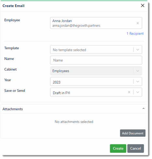Image resolution: width=152 pixels, height=159 pixels.
Task: Click the green Create button
Action: coord(118,148)
